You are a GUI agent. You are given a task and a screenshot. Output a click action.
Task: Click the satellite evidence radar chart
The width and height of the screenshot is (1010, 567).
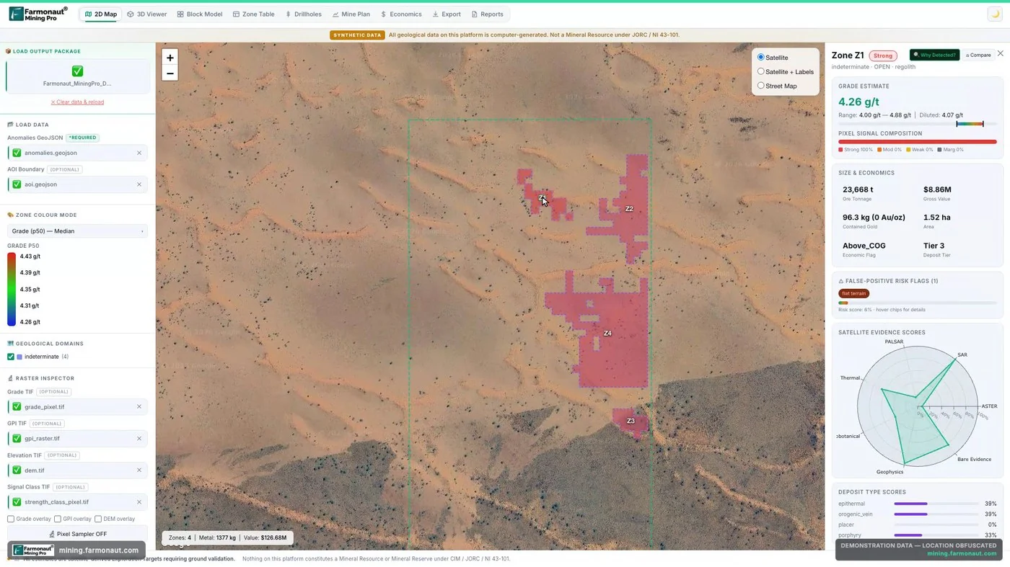(x=918, y=406)
